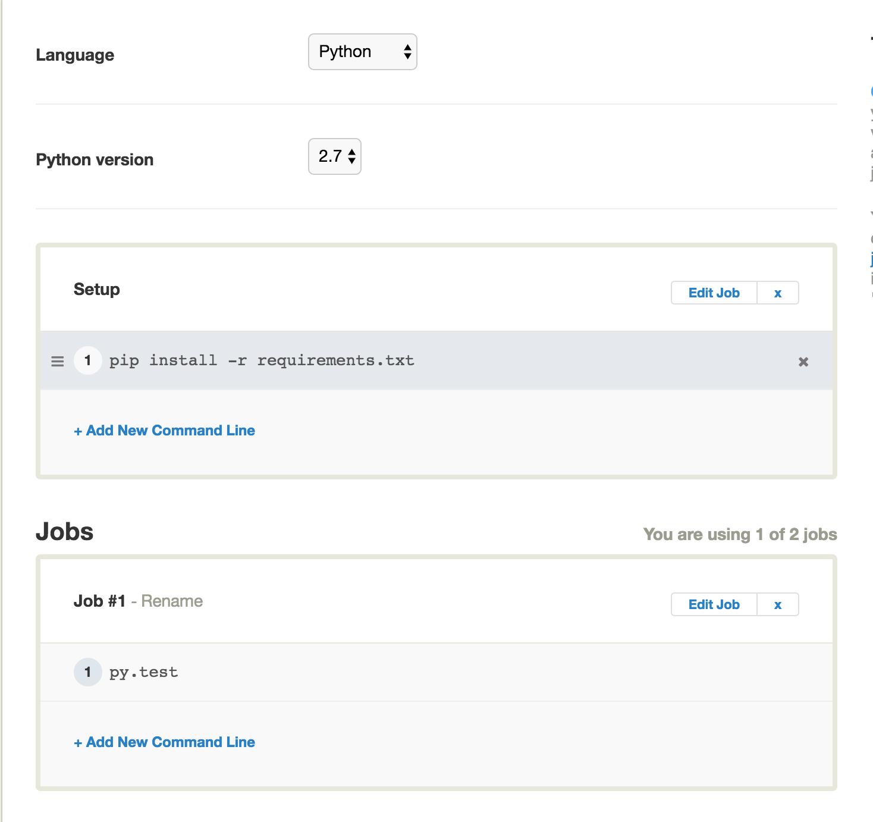Delete the pip install command line
The width and height of the screenshot is (873, 822).
tap(803, 362)
